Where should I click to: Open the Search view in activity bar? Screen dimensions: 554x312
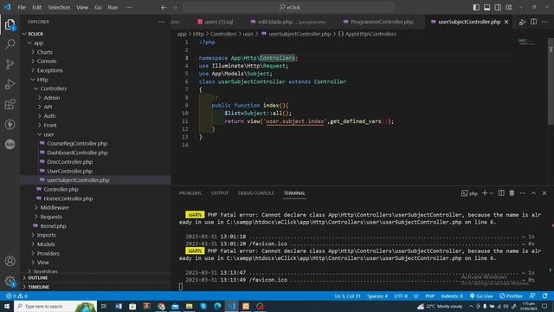tap(10, 44)
